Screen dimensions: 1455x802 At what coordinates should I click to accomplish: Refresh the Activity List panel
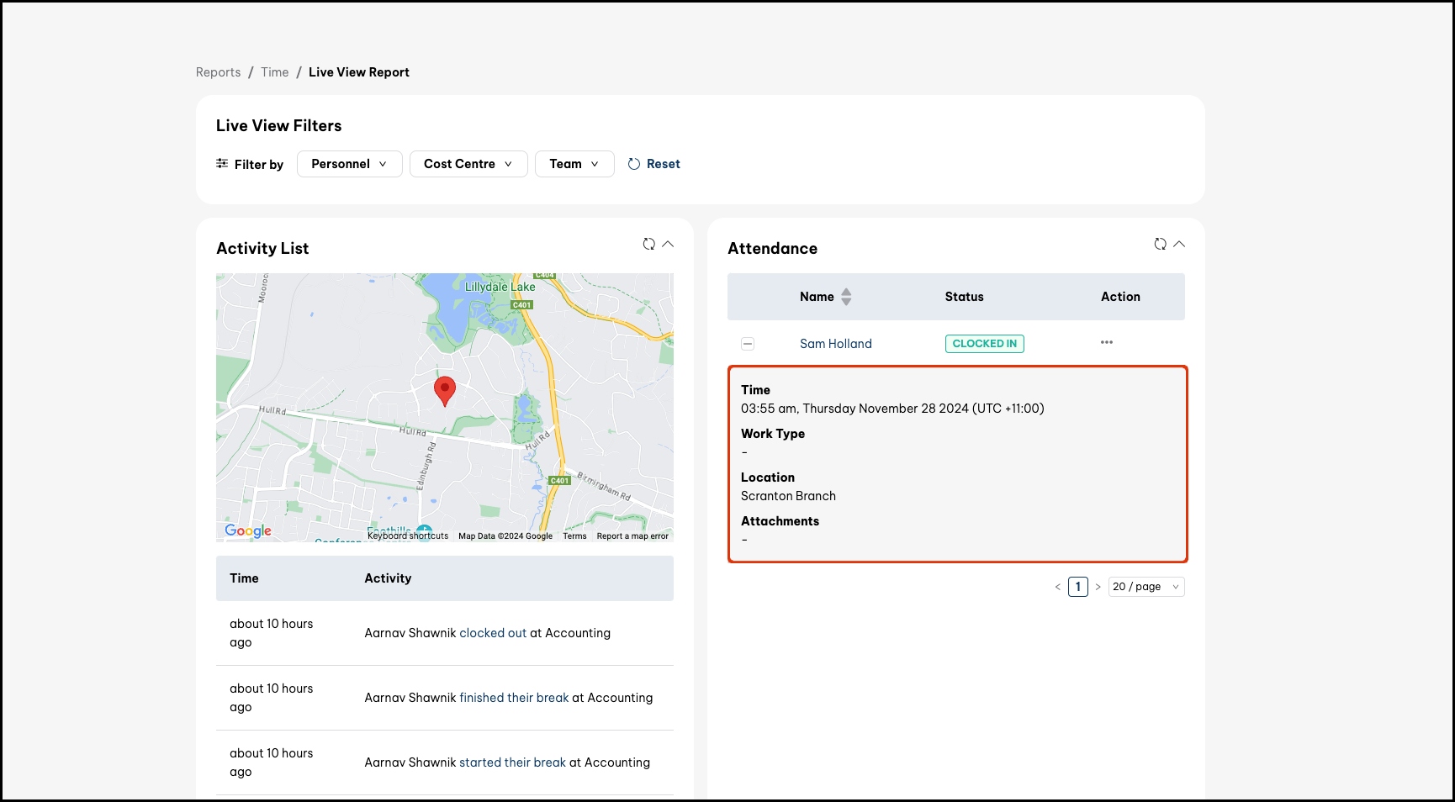pos(648,244)
